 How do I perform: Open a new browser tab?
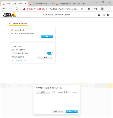click(84, 4)
